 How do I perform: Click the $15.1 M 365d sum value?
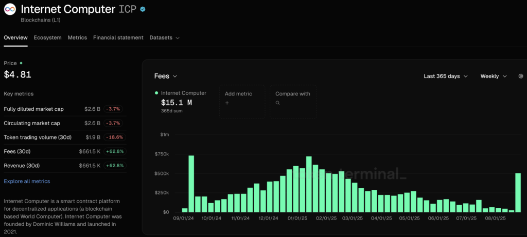pyautogui.click(x=177, y=102)
